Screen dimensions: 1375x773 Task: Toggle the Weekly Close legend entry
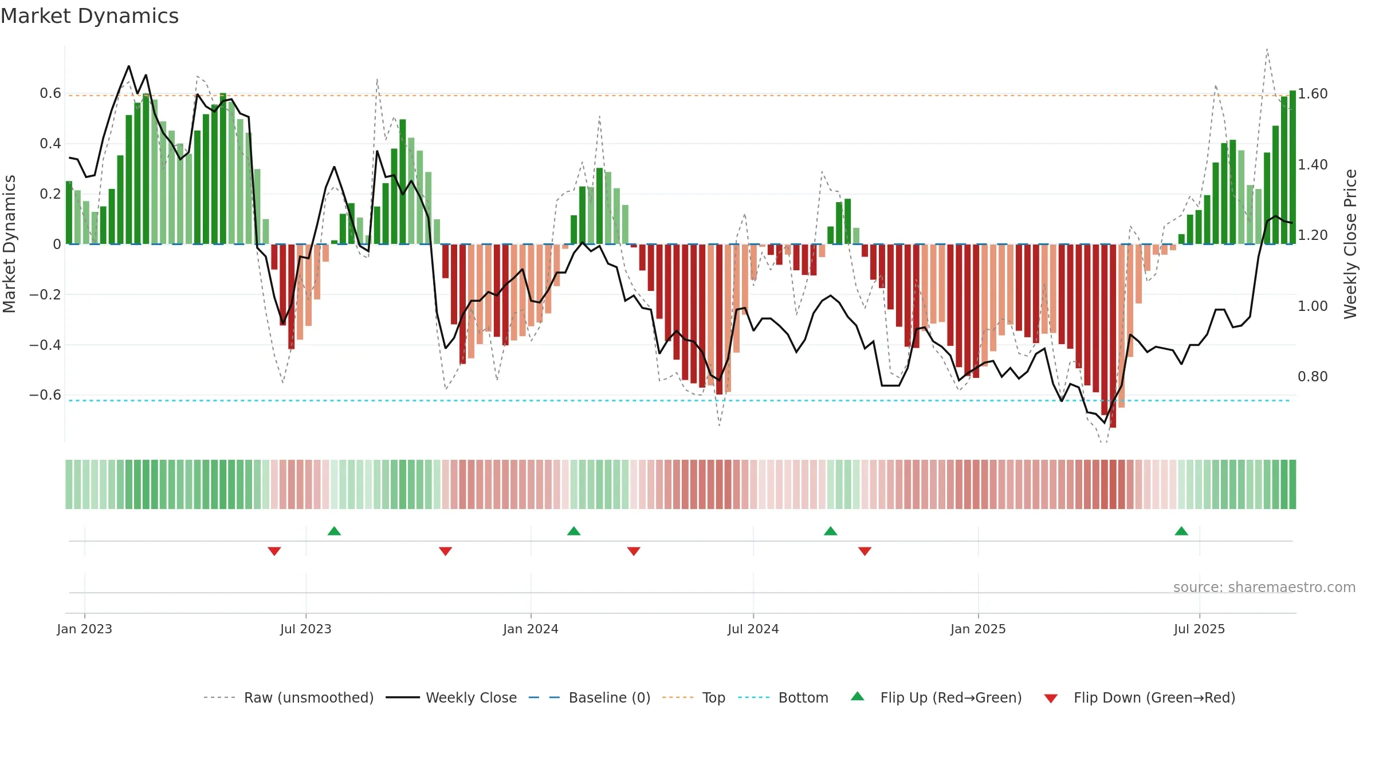451,697
